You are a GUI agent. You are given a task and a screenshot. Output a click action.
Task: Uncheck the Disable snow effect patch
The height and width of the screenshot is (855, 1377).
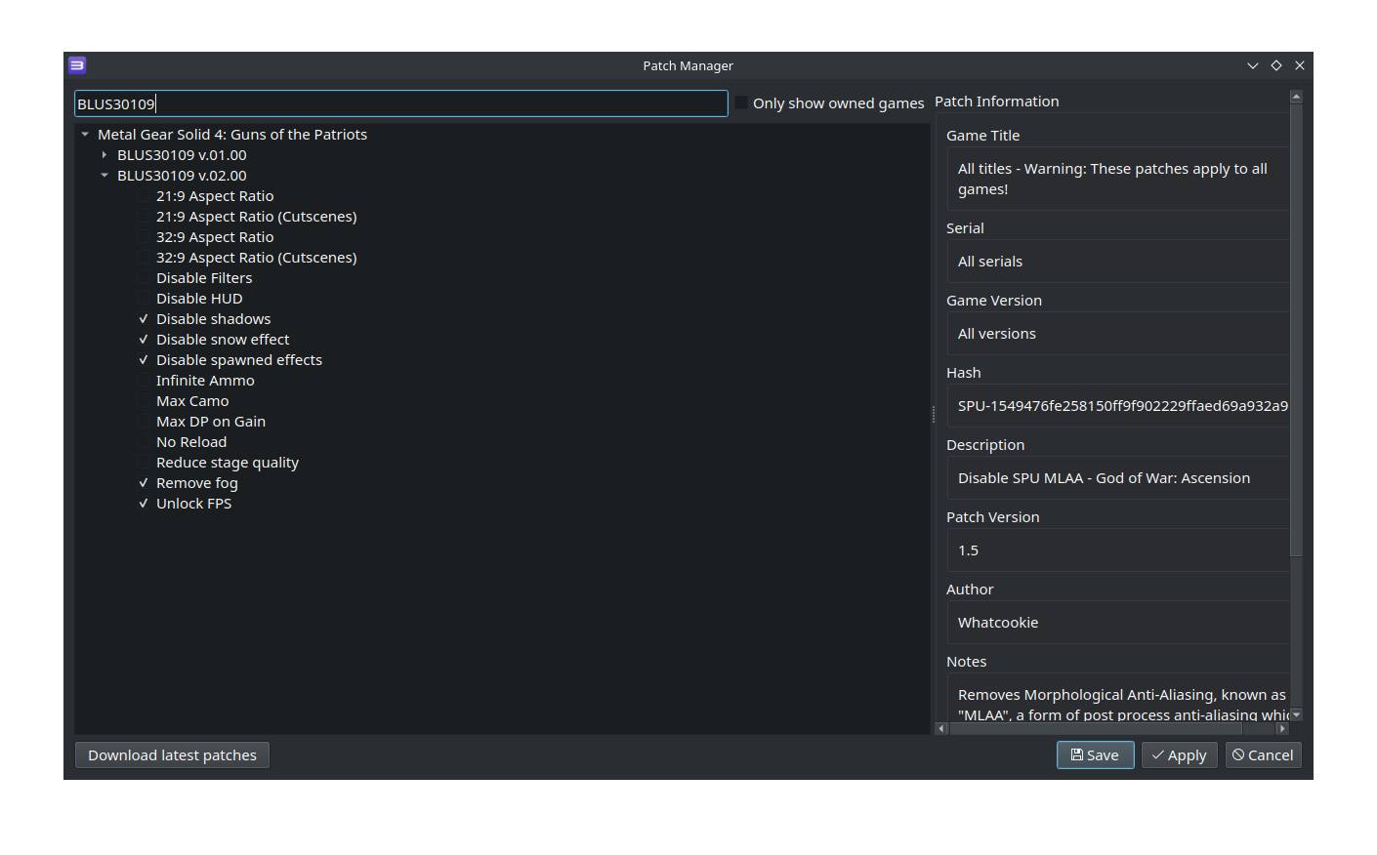tap(144, 340)
